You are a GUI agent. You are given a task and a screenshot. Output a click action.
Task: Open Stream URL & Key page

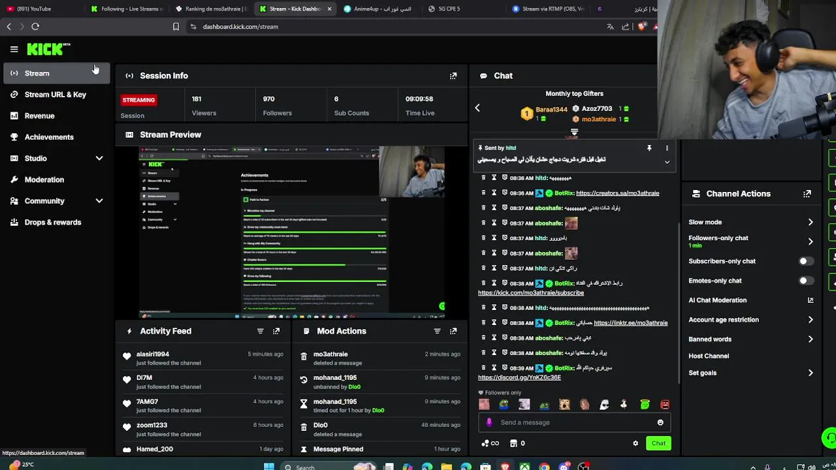point(56,95)
